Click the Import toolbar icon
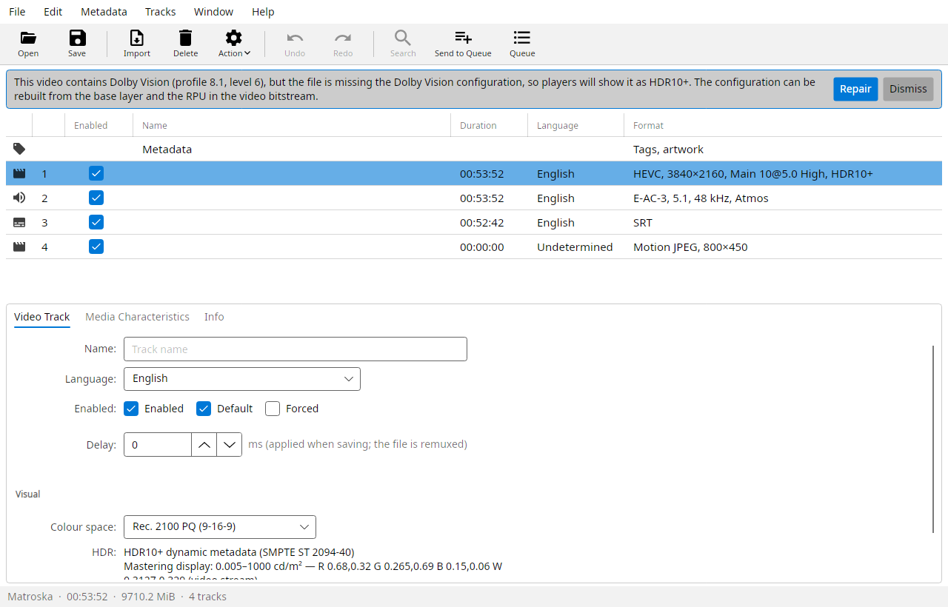 137,38
